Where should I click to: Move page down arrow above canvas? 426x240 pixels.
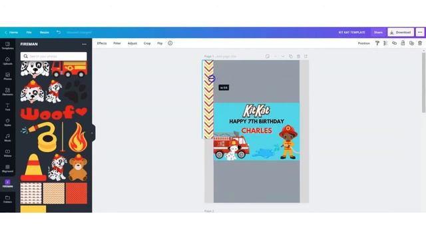click(x=283, y=56)
